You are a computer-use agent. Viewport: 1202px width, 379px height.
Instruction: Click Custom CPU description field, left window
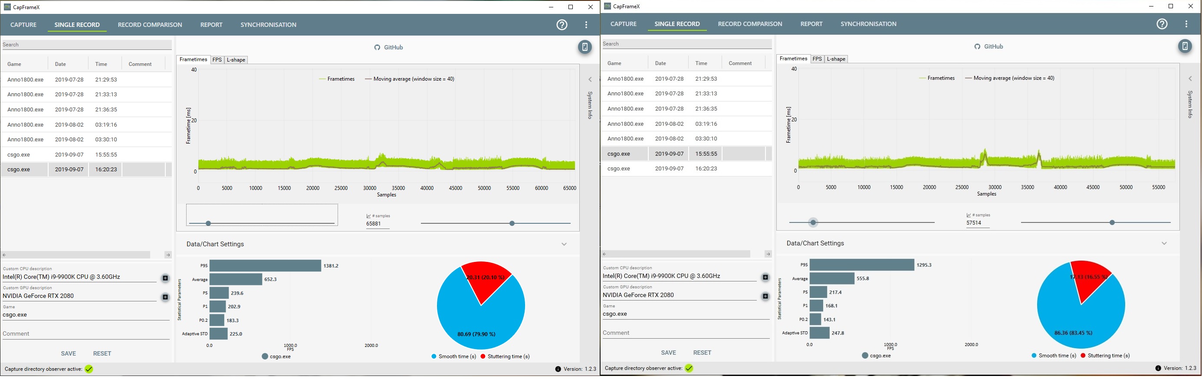pyautogui.click(x=79, y=277)
